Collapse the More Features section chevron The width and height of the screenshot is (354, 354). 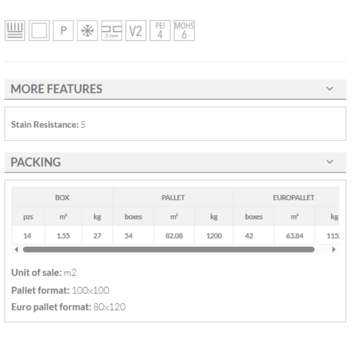pyautogui.click(x=330, y=89)
